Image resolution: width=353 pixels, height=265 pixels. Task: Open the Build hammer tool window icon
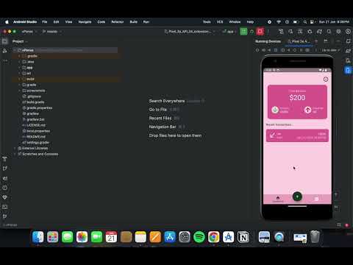tap(4, 159)
